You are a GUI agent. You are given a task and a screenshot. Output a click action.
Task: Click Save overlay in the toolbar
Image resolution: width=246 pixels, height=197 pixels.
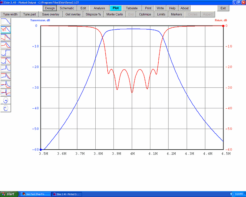click(x=51, y=14)
